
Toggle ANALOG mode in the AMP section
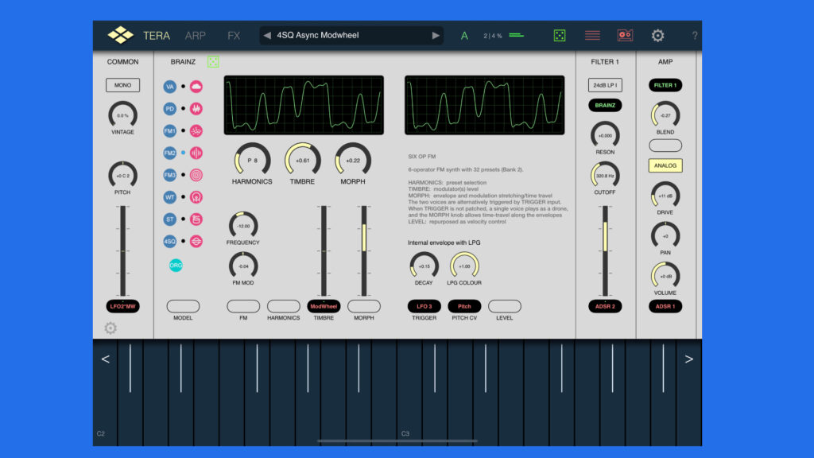coord(665,165)
